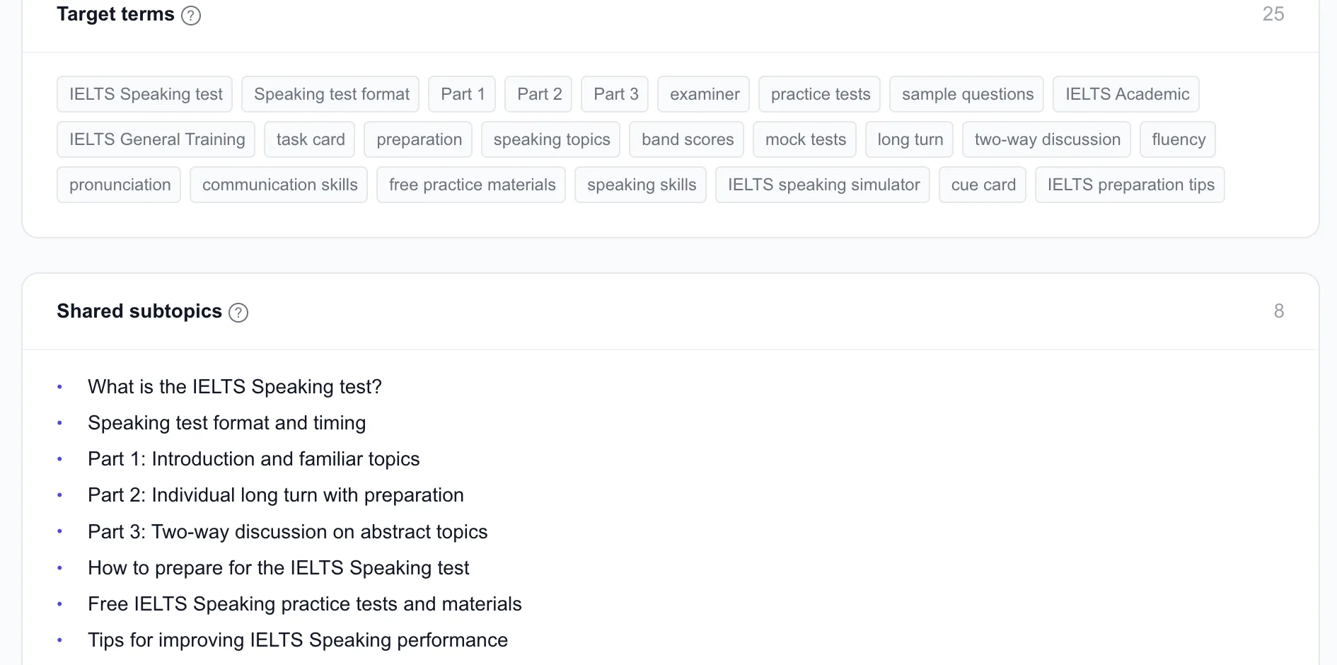Click 'Free IELTS Speaking practice tests and materials'
This screenshot has width=1337, height=665.
pyautogui.click(x=304, y=604)
